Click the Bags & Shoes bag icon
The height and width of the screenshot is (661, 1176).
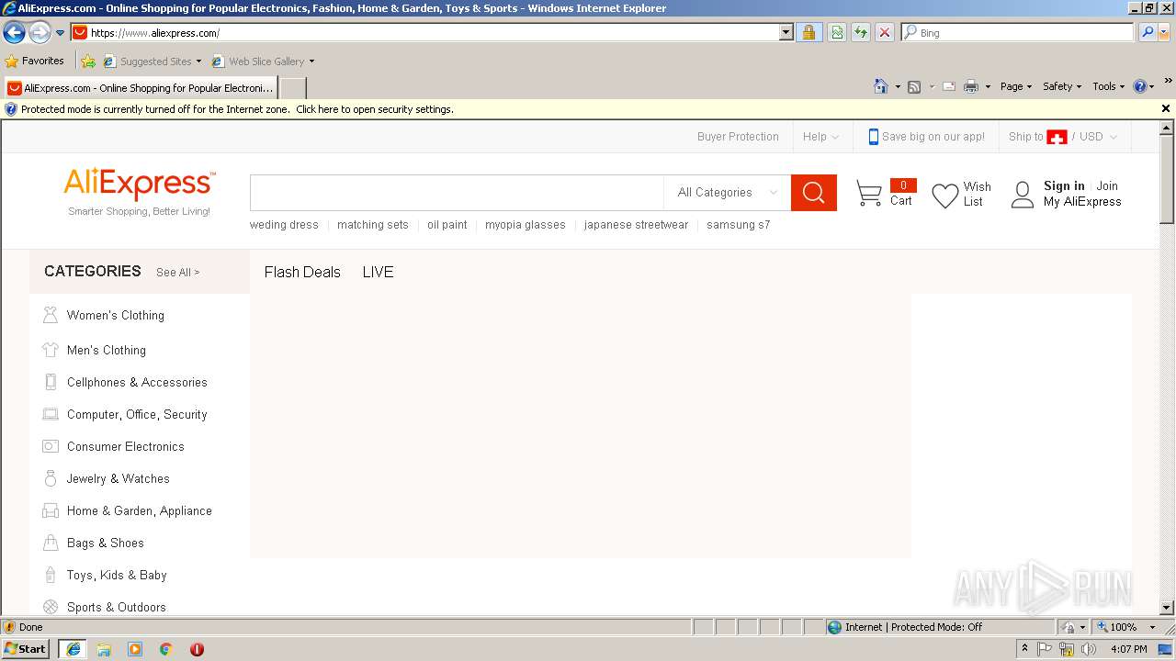tap(51, 543)
